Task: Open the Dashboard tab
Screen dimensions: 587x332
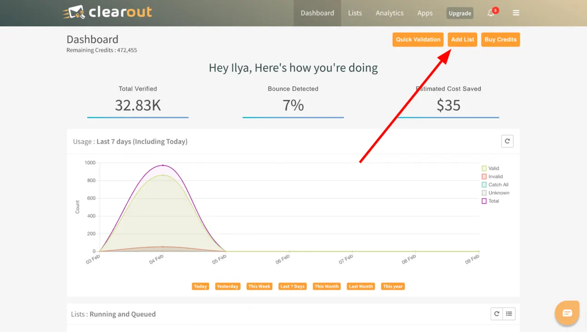Action: pyautogui.click(x=317, y=13)
